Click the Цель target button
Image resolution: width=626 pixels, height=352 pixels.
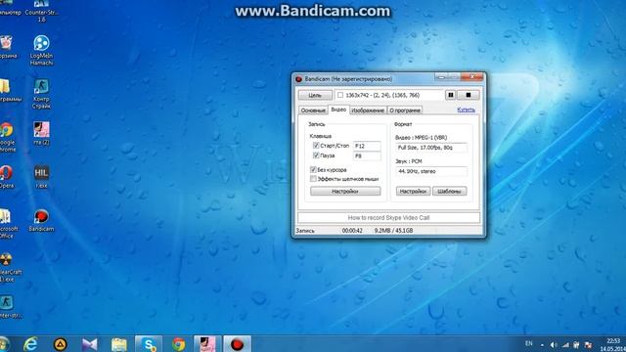click(315, 96)
